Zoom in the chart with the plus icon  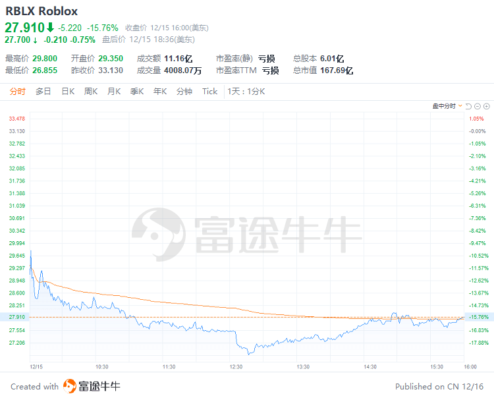487,107
